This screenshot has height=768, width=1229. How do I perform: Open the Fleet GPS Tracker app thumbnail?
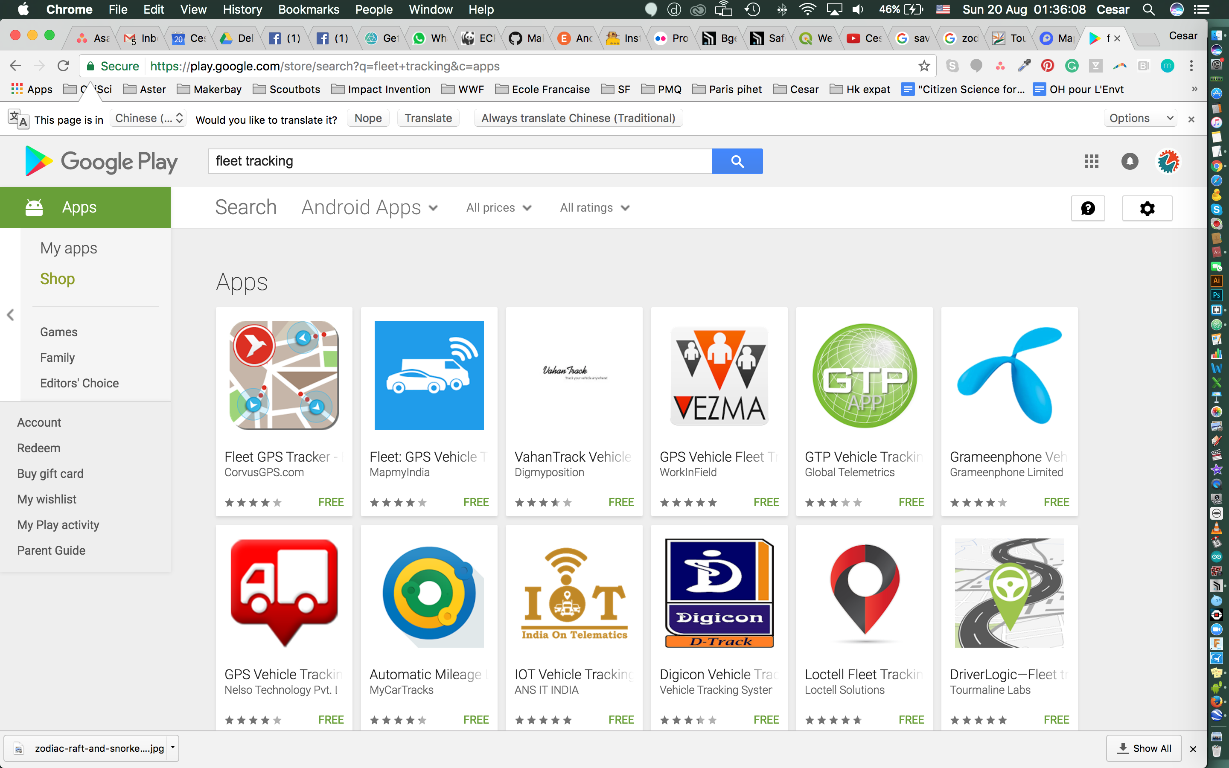point(284,375)
